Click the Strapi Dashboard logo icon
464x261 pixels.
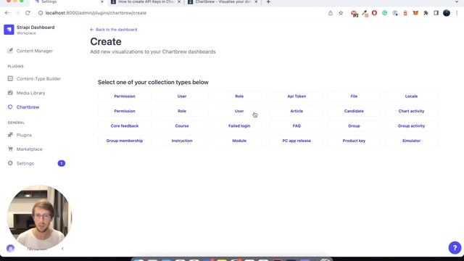pos(9,30)
